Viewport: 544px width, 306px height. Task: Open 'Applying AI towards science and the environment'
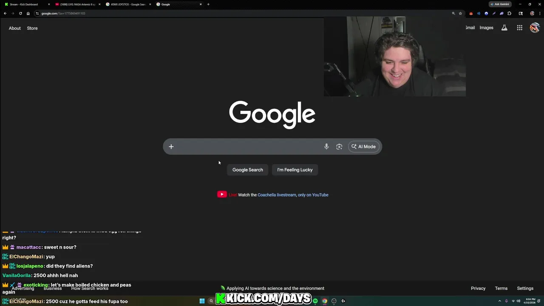[x=275, y=288]
